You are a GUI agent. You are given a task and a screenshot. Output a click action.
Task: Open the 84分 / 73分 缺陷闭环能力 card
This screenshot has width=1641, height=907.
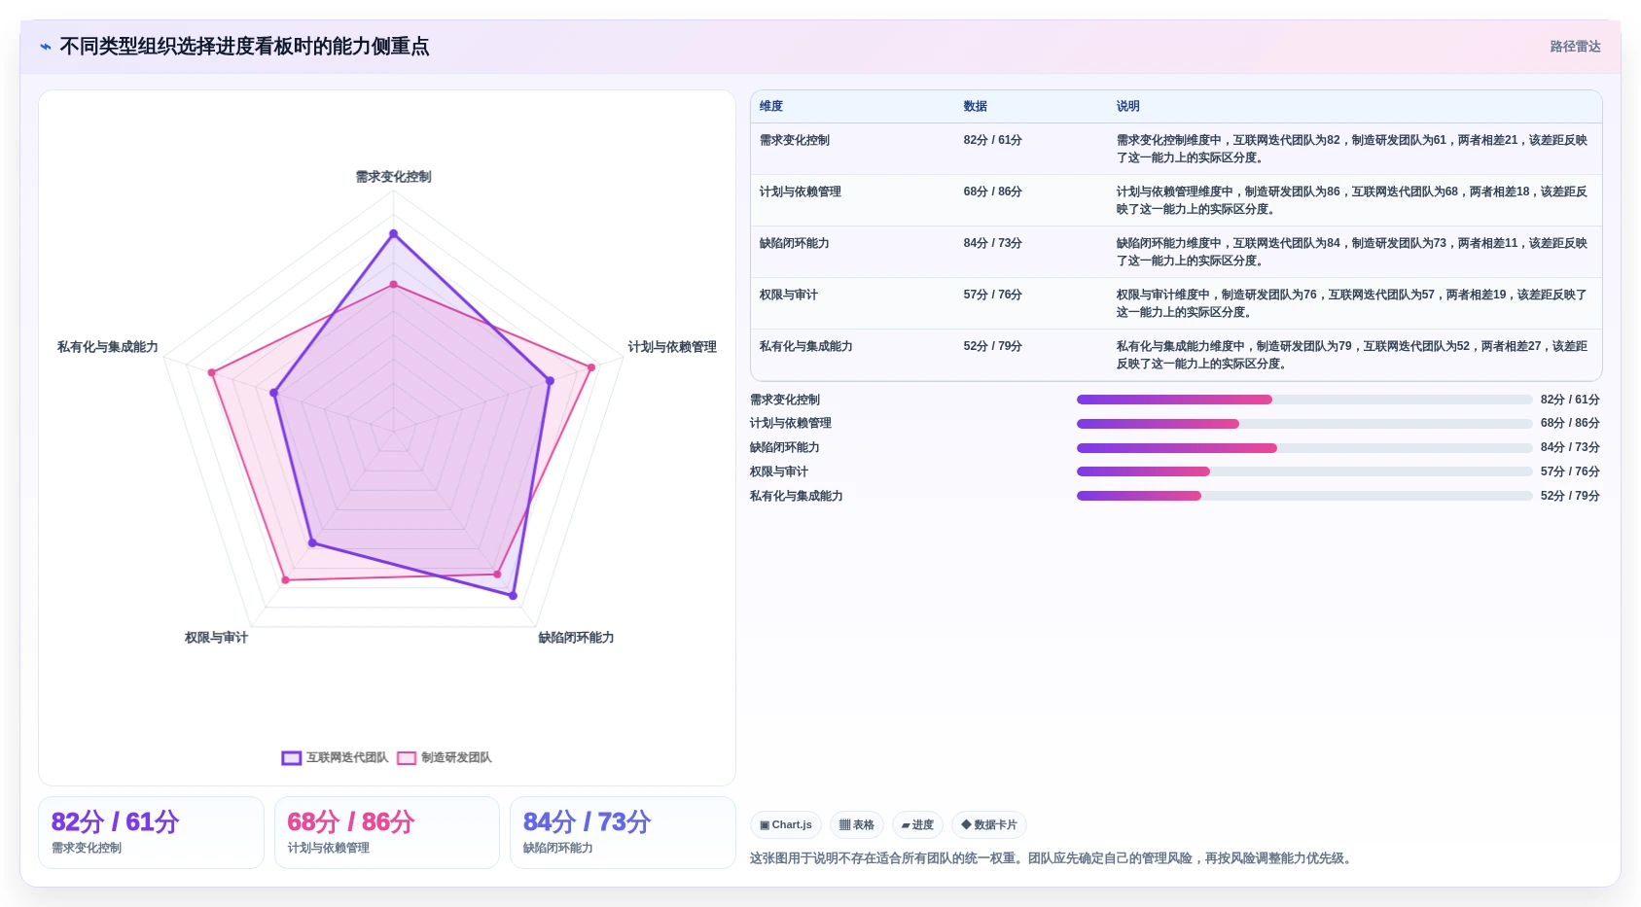[x=623, y=832]
